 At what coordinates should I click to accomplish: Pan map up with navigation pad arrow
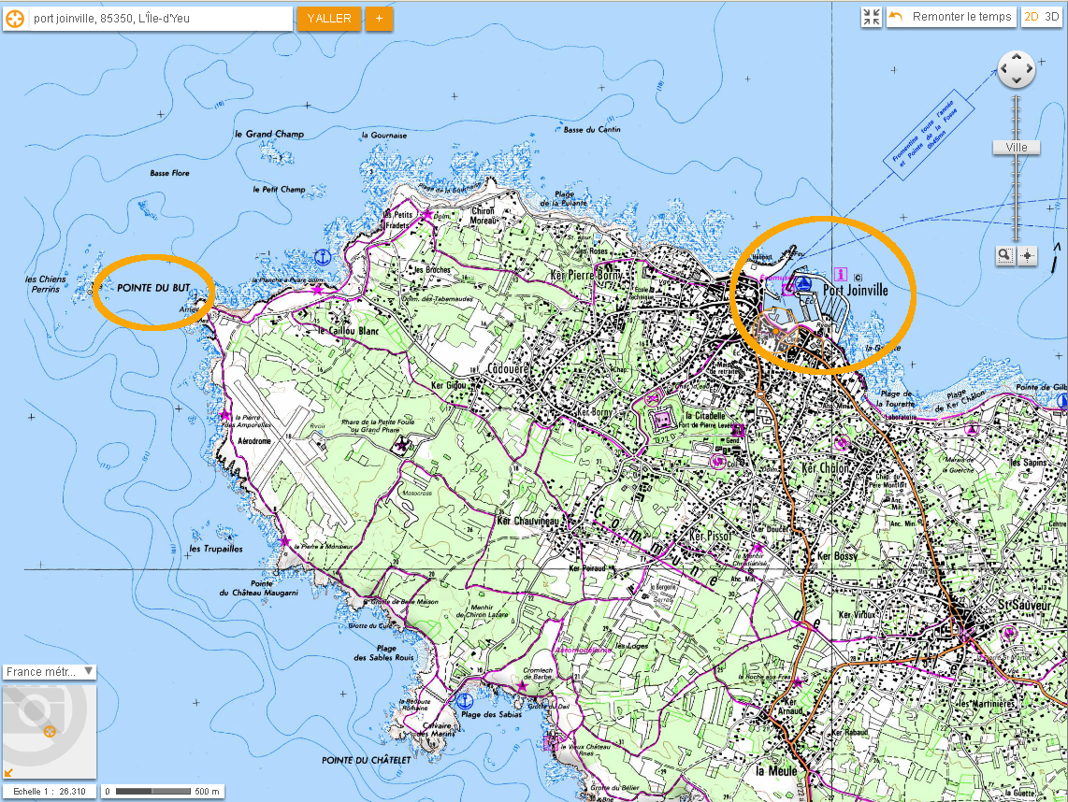1016,57
